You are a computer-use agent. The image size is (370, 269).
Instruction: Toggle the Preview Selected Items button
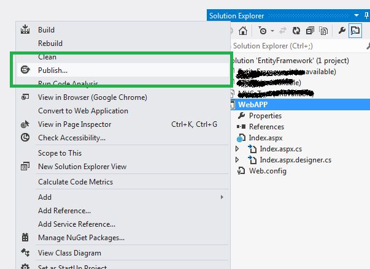click(x=355, y=30)
